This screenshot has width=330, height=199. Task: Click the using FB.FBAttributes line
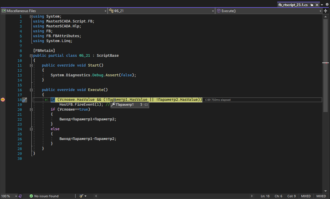pos(57,36)
